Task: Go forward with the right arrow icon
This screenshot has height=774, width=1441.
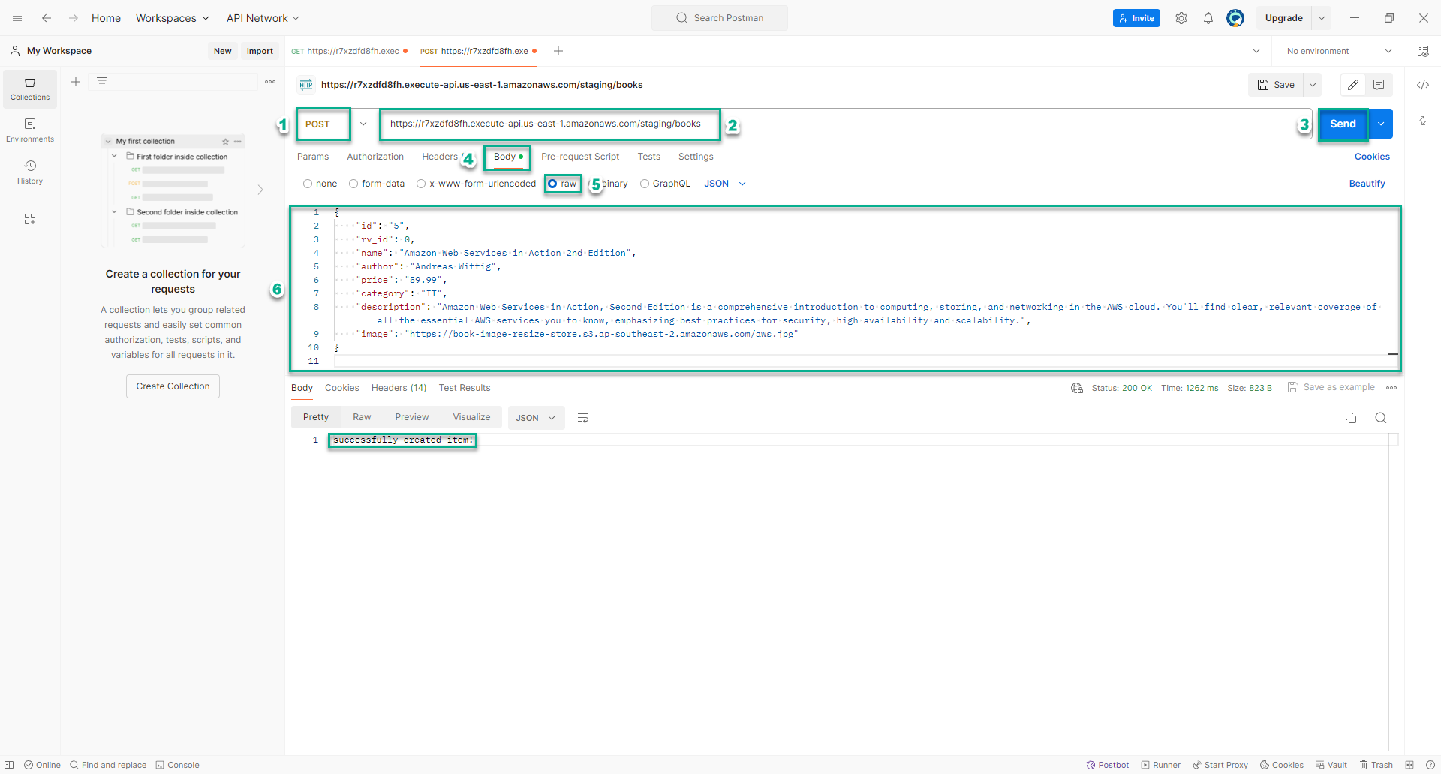Action: (x=74, y=18)
